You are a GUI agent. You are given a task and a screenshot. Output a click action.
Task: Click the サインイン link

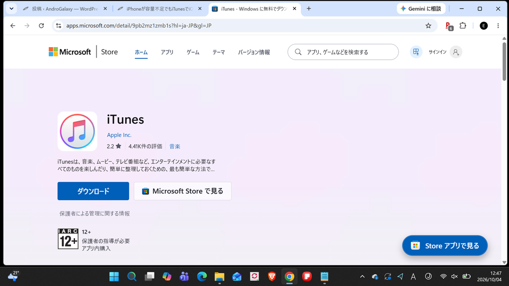pos(437,52)
